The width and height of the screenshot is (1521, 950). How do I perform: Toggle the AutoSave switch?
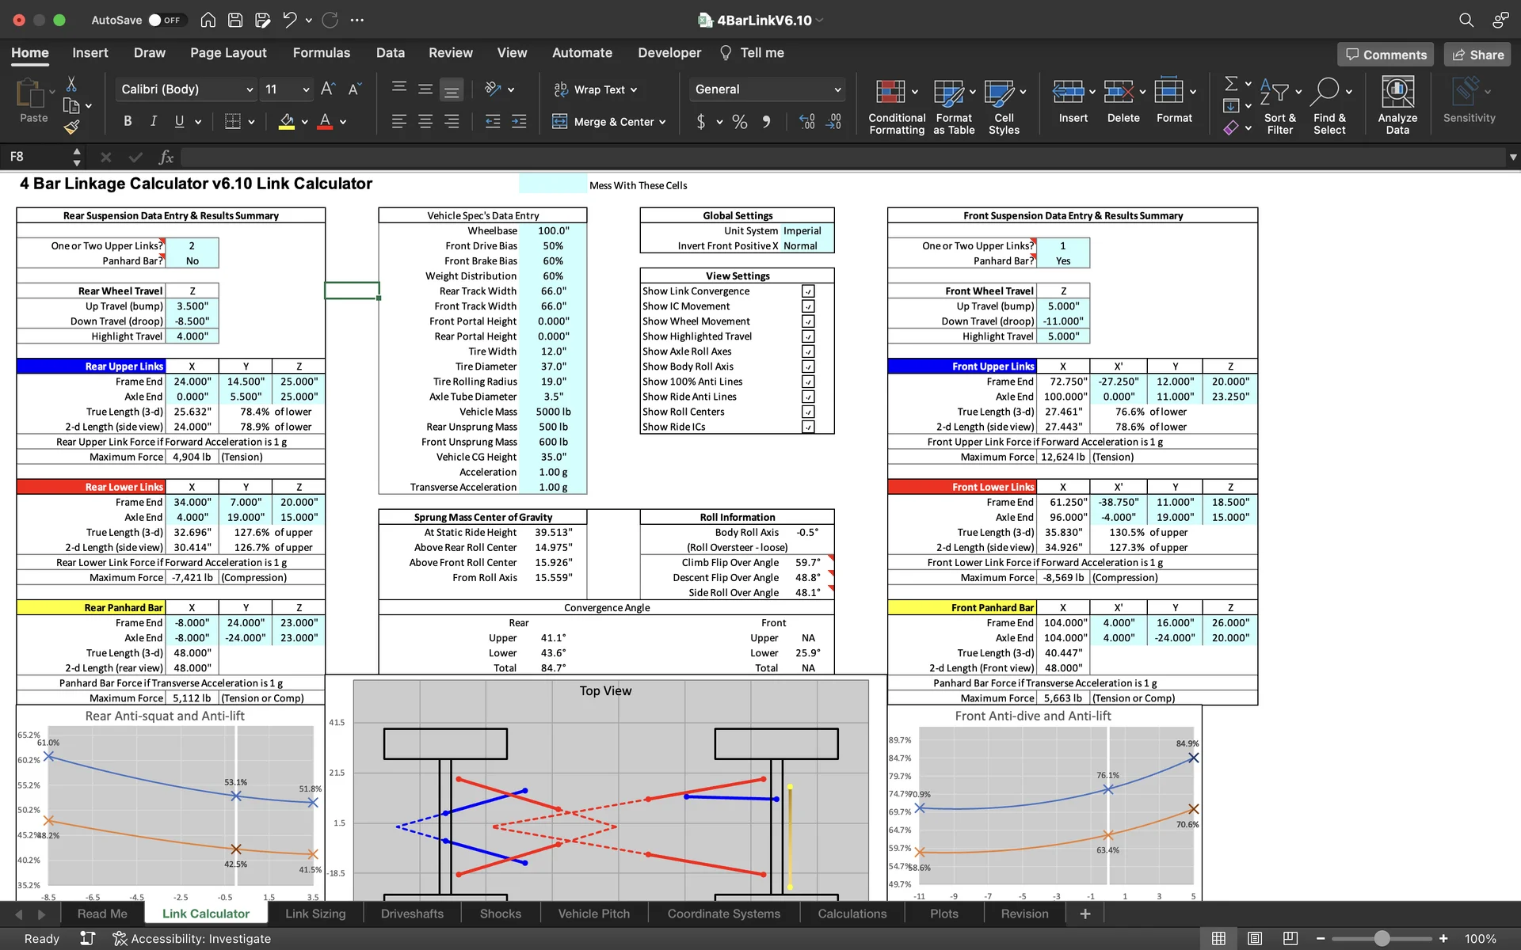click(x=164, y=20)
